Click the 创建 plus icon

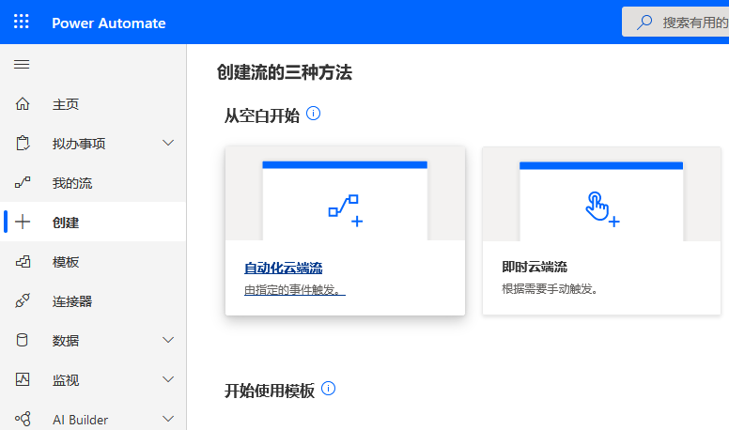pos(23,222)
